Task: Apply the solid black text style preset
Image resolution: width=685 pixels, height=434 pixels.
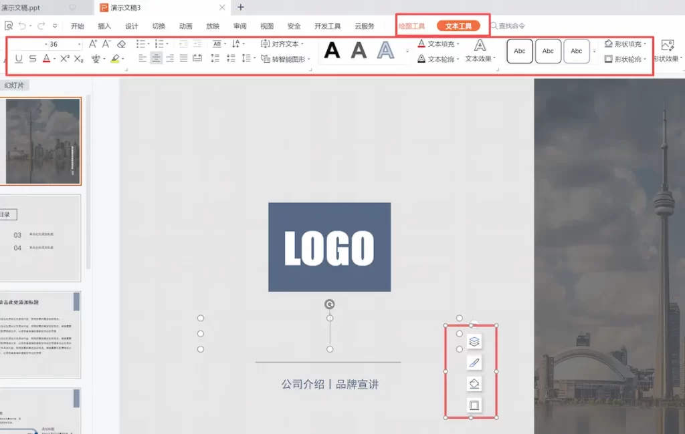Action: point(332,50)
